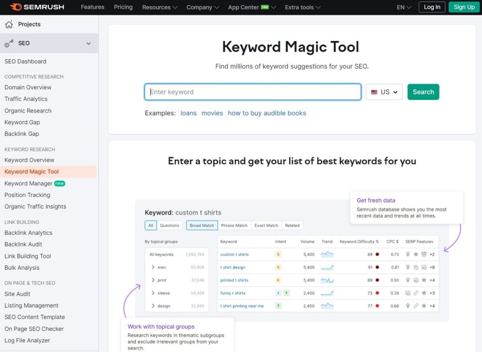Open the Resources dropdown menu

[x=160, y=7]
